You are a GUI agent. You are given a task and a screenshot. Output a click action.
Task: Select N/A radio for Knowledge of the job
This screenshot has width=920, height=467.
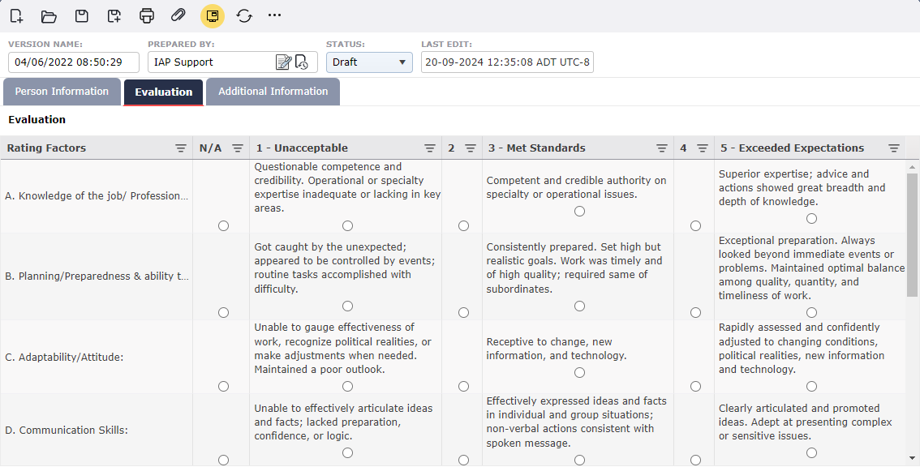click(223, 226)
